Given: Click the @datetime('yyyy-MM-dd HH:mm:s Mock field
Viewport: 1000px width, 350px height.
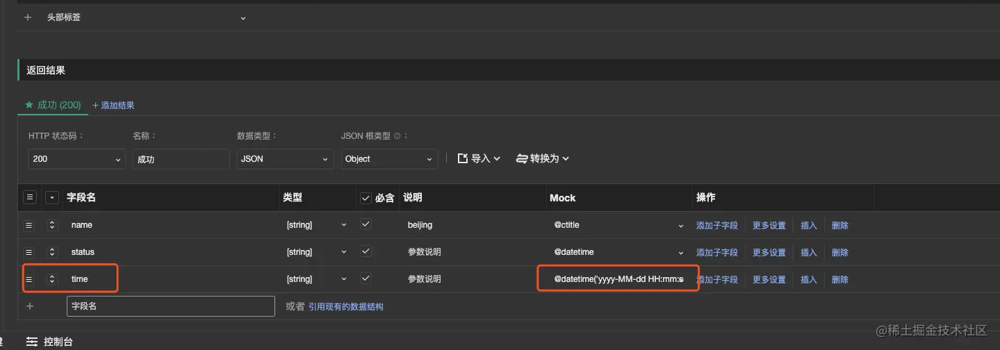Looking at the screenshot, I should click(x=618, y=279).
